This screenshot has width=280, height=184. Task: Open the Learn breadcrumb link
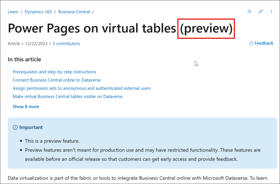[13, 12]
